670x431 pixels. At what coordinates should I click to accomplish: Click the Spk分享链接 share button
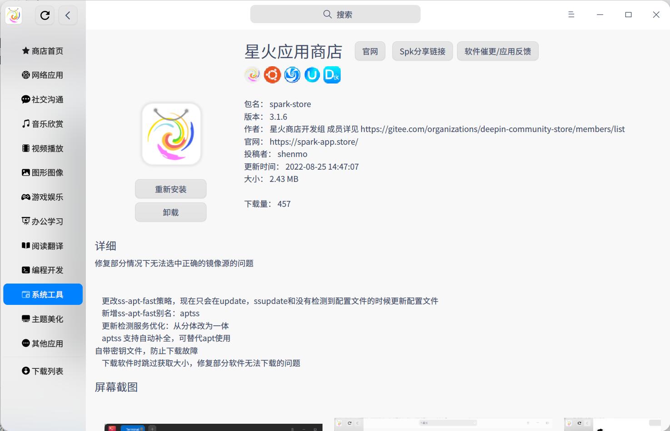(x=422, y=51)
